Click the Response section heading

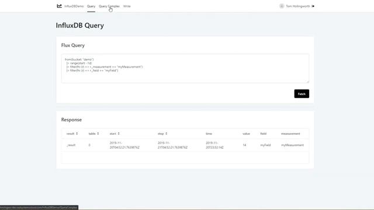pyautogui.click(x=71, y=120)
